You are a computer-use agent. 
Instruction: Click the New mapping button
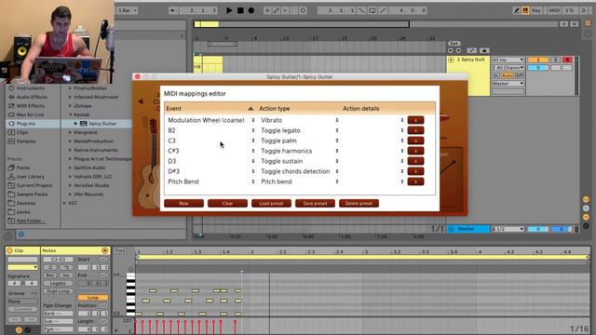pyautogui.click(x=183, y=203)
